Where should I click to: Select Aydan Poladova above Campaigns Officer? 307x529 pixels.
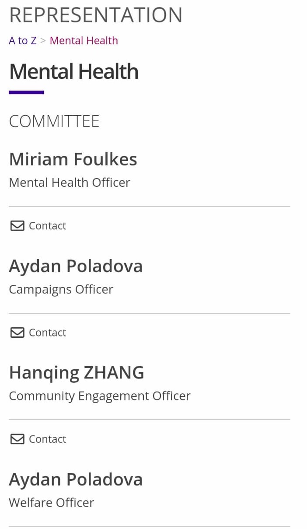pos(76,266)
